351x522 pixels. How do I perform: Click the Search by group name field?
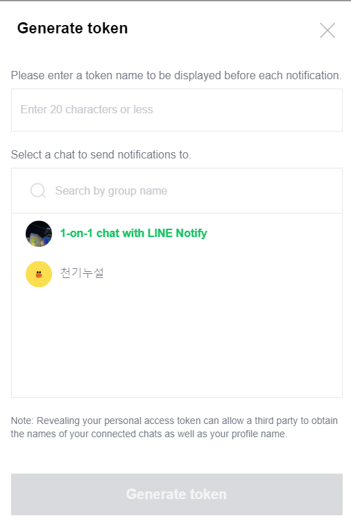[x=177, y=190]
